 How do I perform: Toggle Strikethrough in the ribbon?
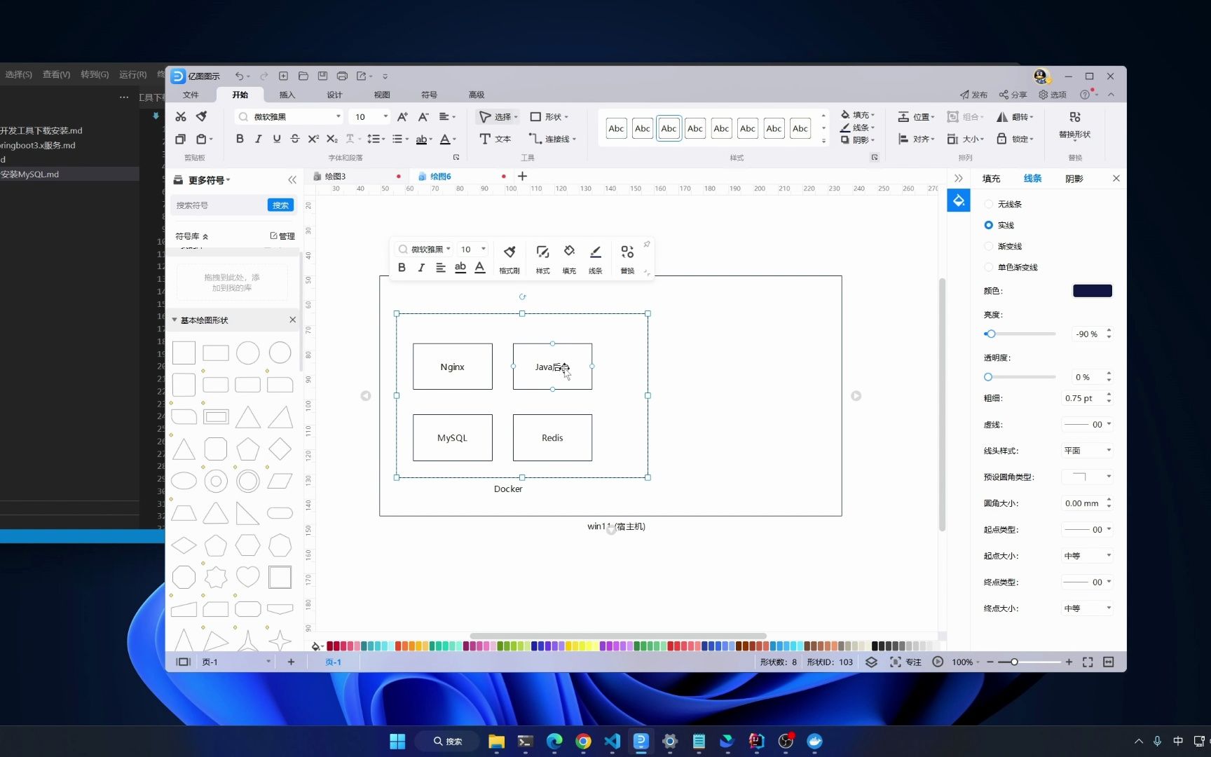295,139
